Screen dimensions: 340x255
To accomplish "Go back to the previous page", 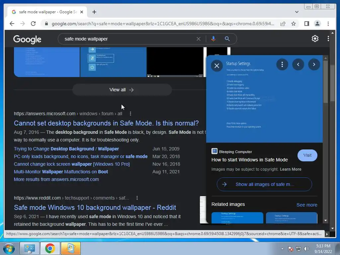I will (12, 24).
